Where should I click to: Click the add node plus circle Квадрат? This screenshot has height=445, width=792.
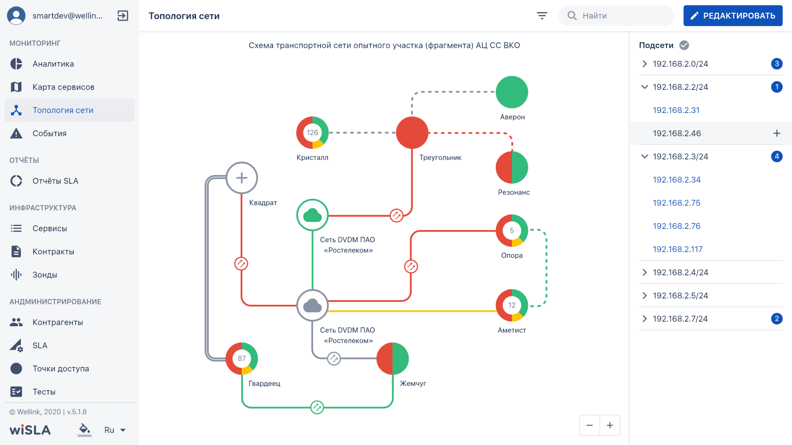[x=242, y=178]
